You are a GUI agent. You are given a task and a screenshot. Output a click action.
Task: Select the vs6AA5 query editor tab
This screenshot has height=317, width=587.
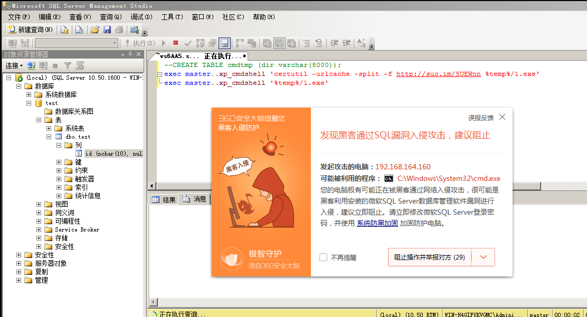201,56
